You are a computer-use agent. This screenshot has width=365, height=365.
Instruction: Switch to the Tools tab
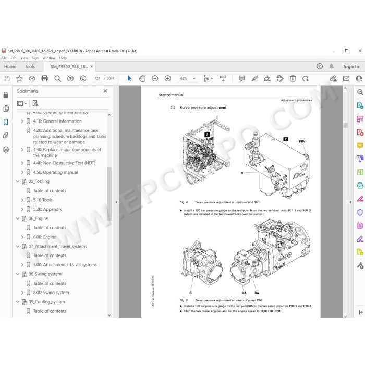[x=30, y=67]
